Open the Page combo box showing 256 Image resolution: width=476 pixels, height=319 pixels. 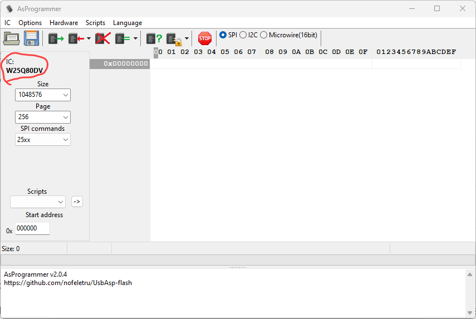[x=43, y=117]
